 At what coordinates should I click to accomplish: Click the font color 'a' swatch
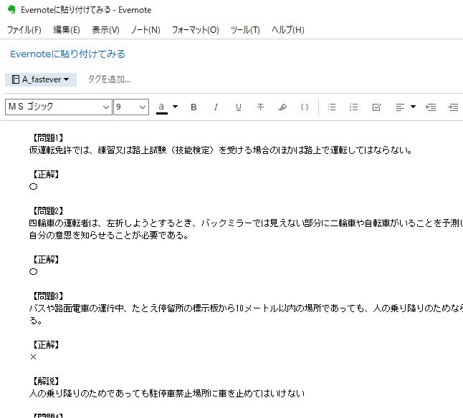coord(161,107)
